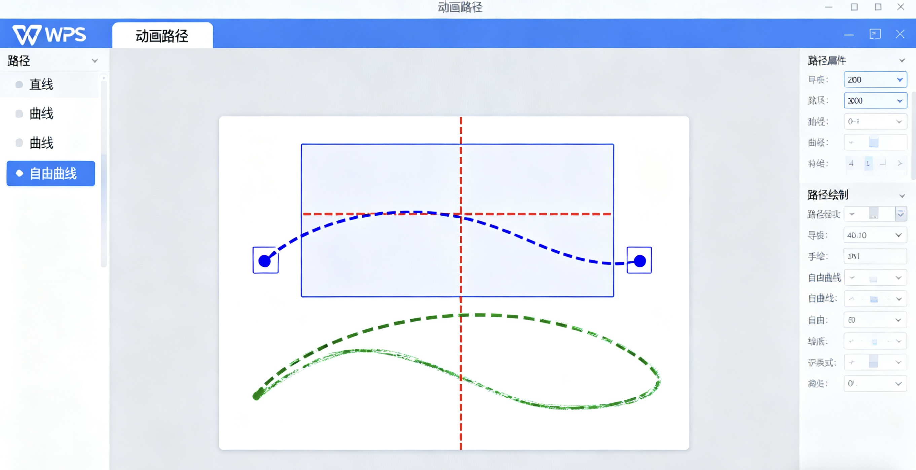Collapse the 路径属性 section
Screen dimensions: 916x470
point(902,61)
